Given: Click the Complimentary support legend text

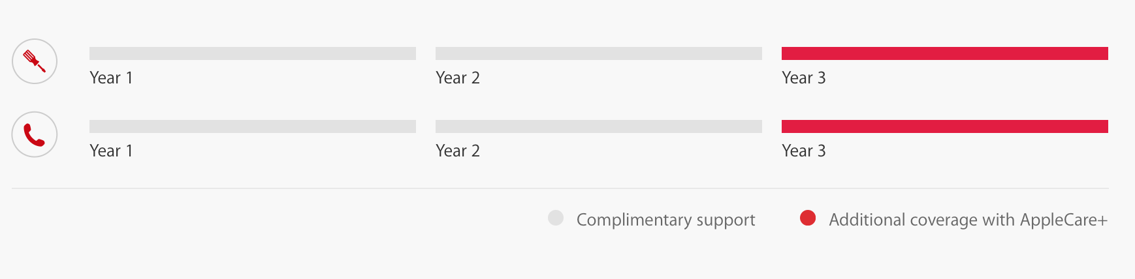Looking at the screenshot, I should click(x=665, y=220).
